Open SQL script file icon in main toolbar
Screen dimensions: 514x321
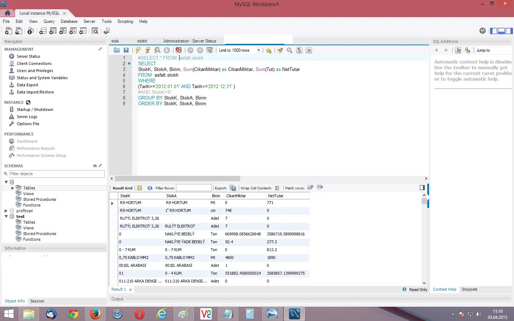pyautogui.click(x=19, y=31)
